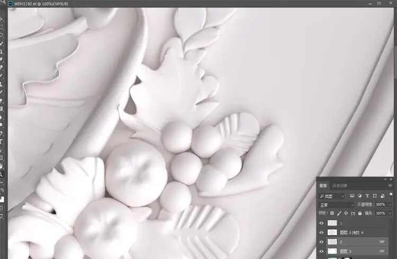Open the fill slider dropdown arrow
Viewport: 397px width, 259px height.
tap(390, 213)
